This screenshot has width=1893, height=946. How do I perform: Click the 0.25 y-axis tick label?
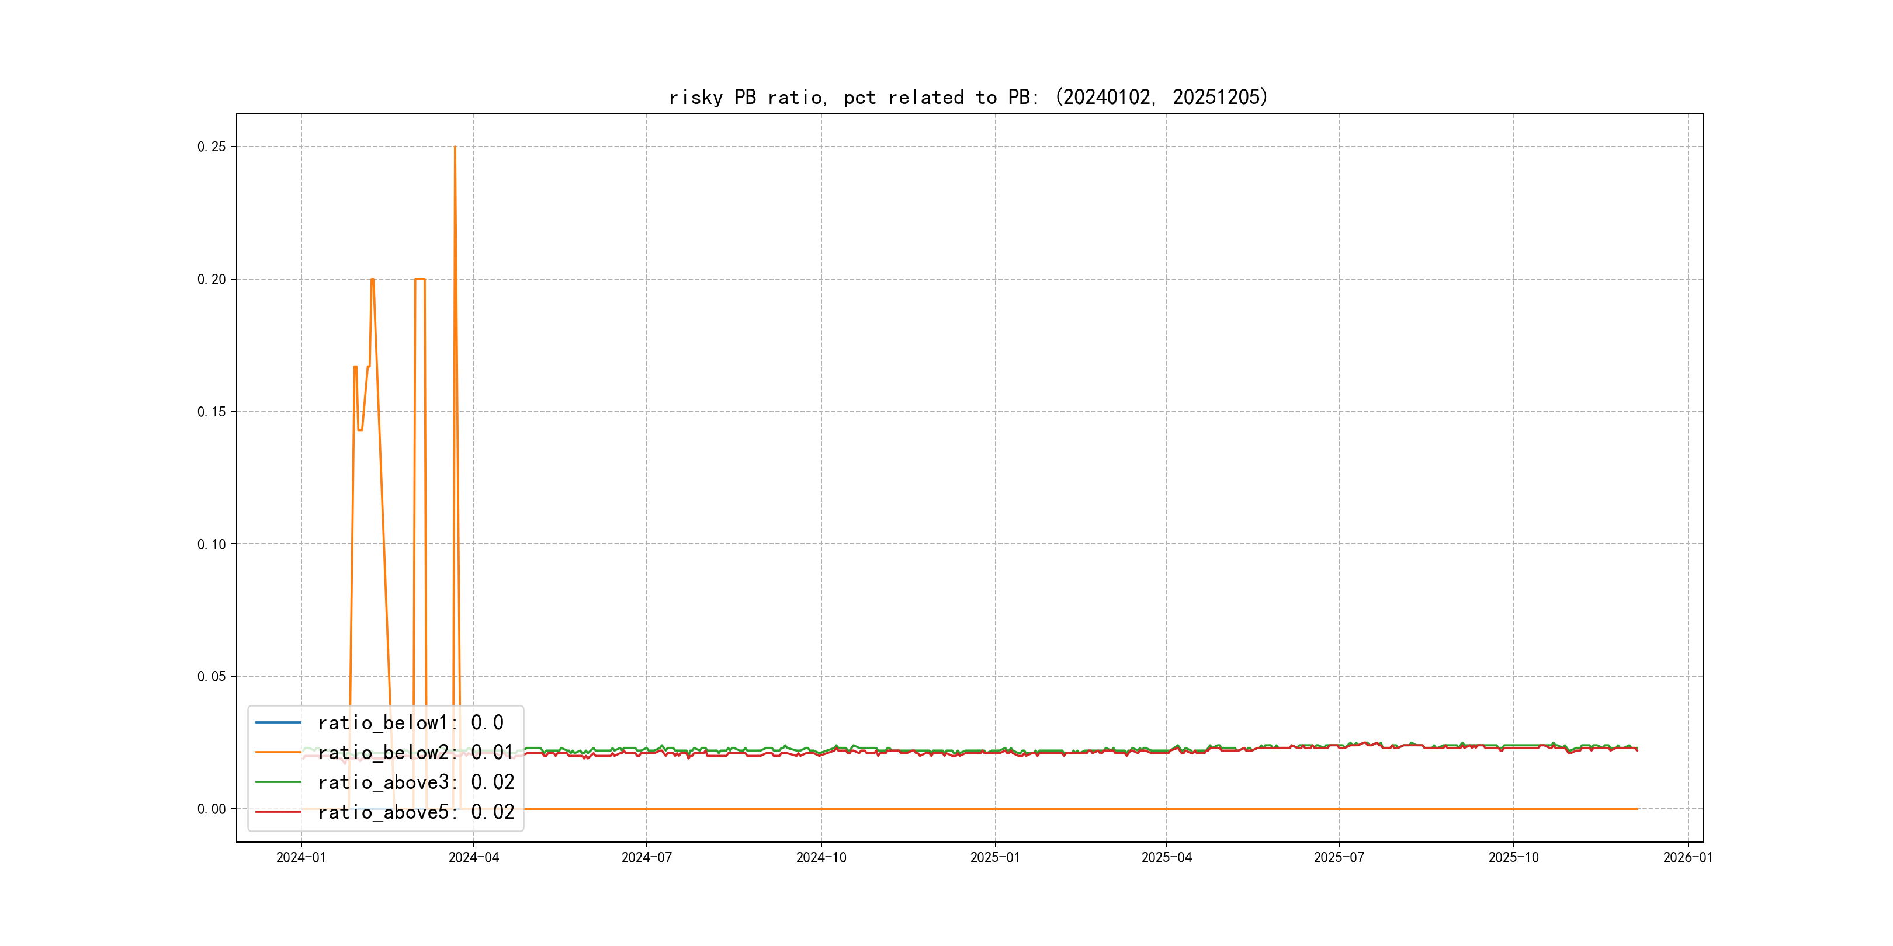pyautogui.click(x=212, y=147)
